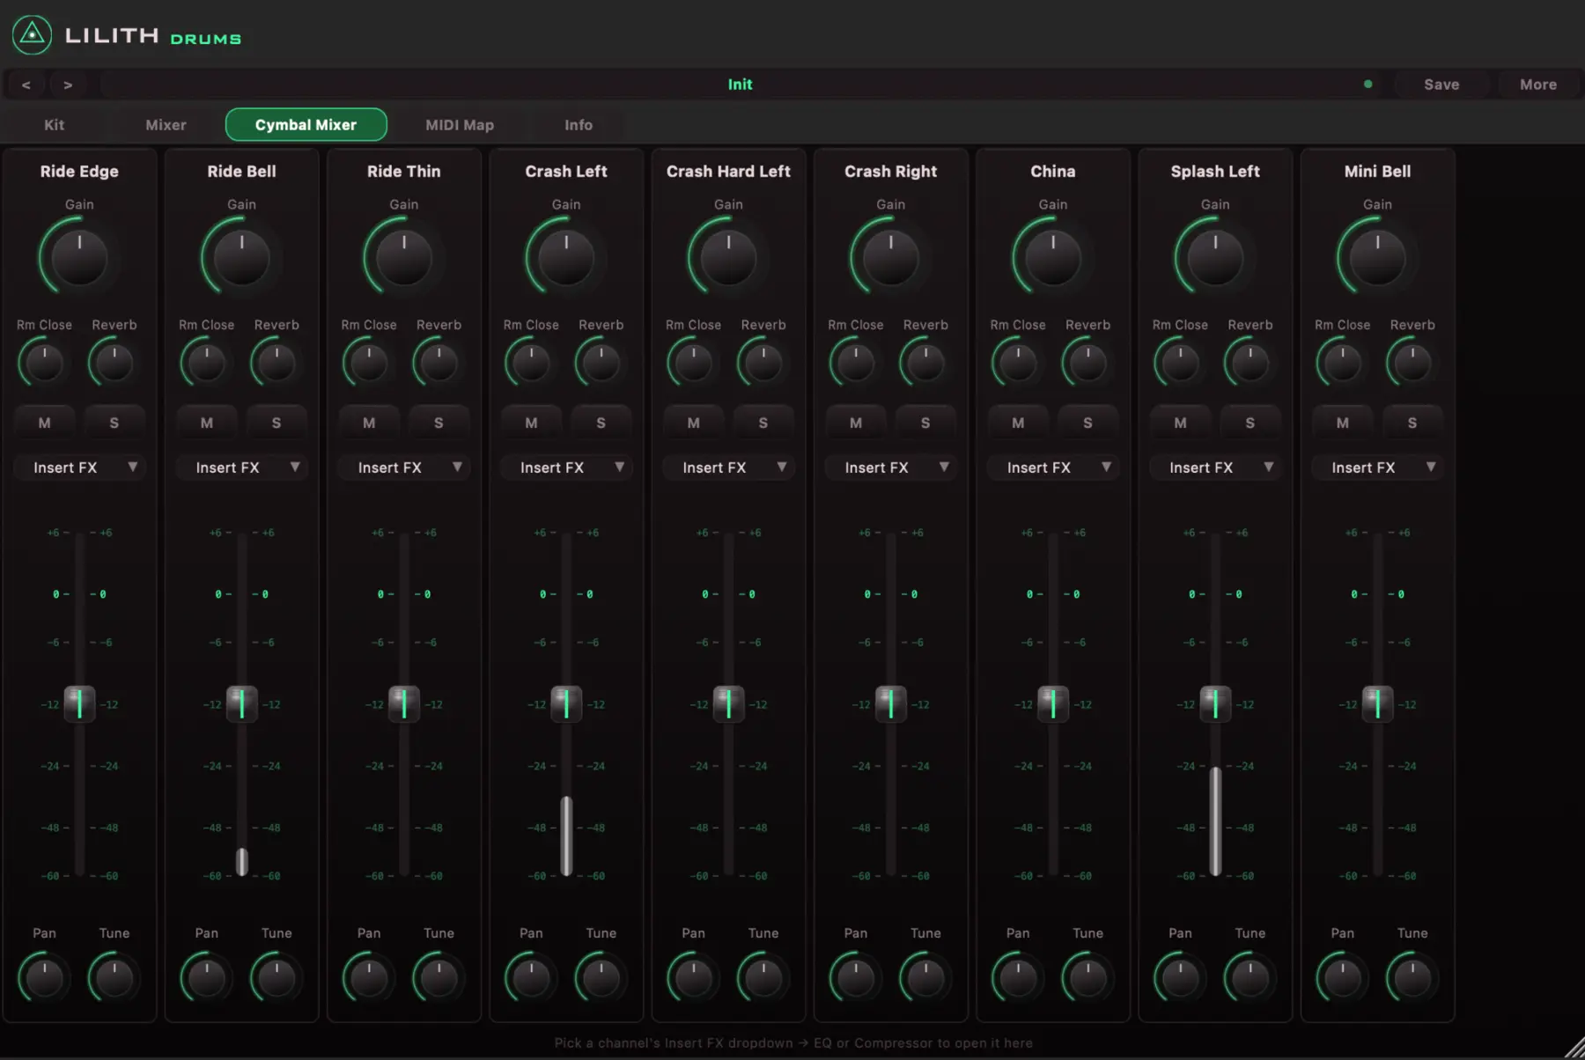Click the Mini Bell Gain knob
1585x1060 pixels.
tap(1377, 258)
